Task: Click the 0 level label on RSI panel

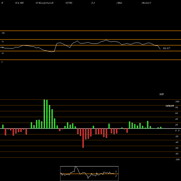Action: pyautogui.click(x=2, y=62)
